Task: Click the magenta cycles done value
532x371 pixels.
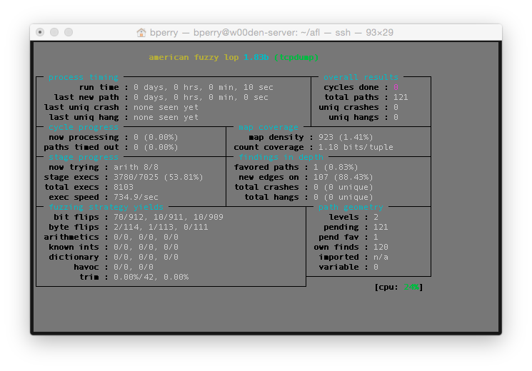Action: click(396, 87)
